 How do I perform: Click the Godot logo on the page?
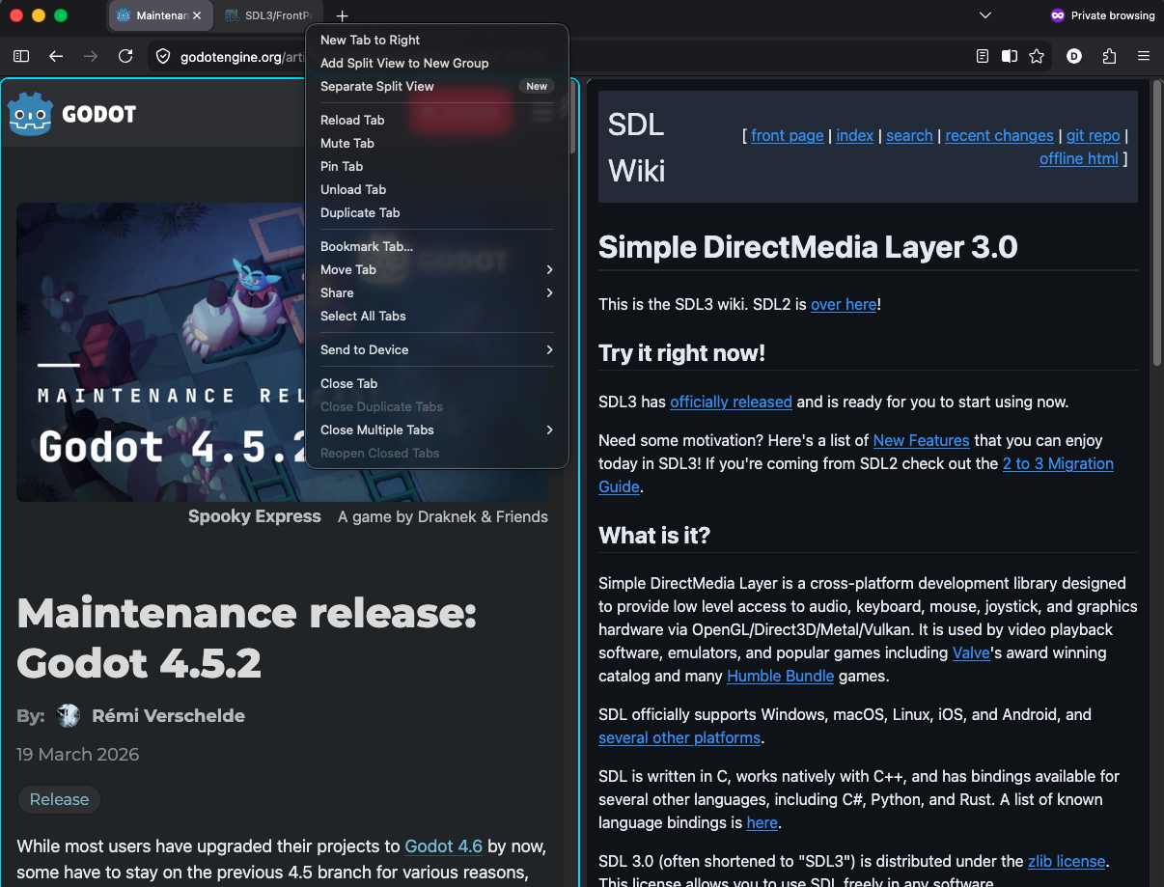click(72, 114)
